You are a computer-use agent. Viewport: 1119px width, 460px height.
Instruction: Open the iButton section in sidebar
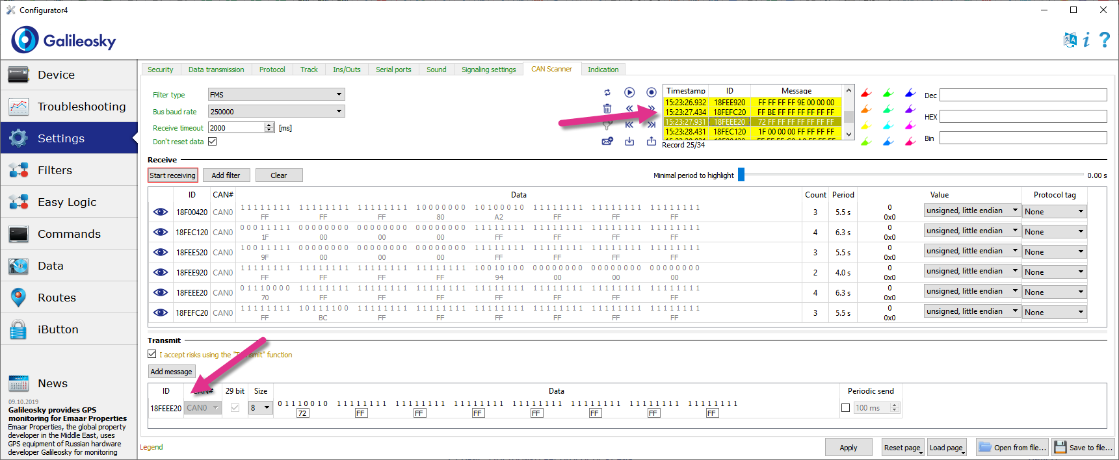(58, 329)
